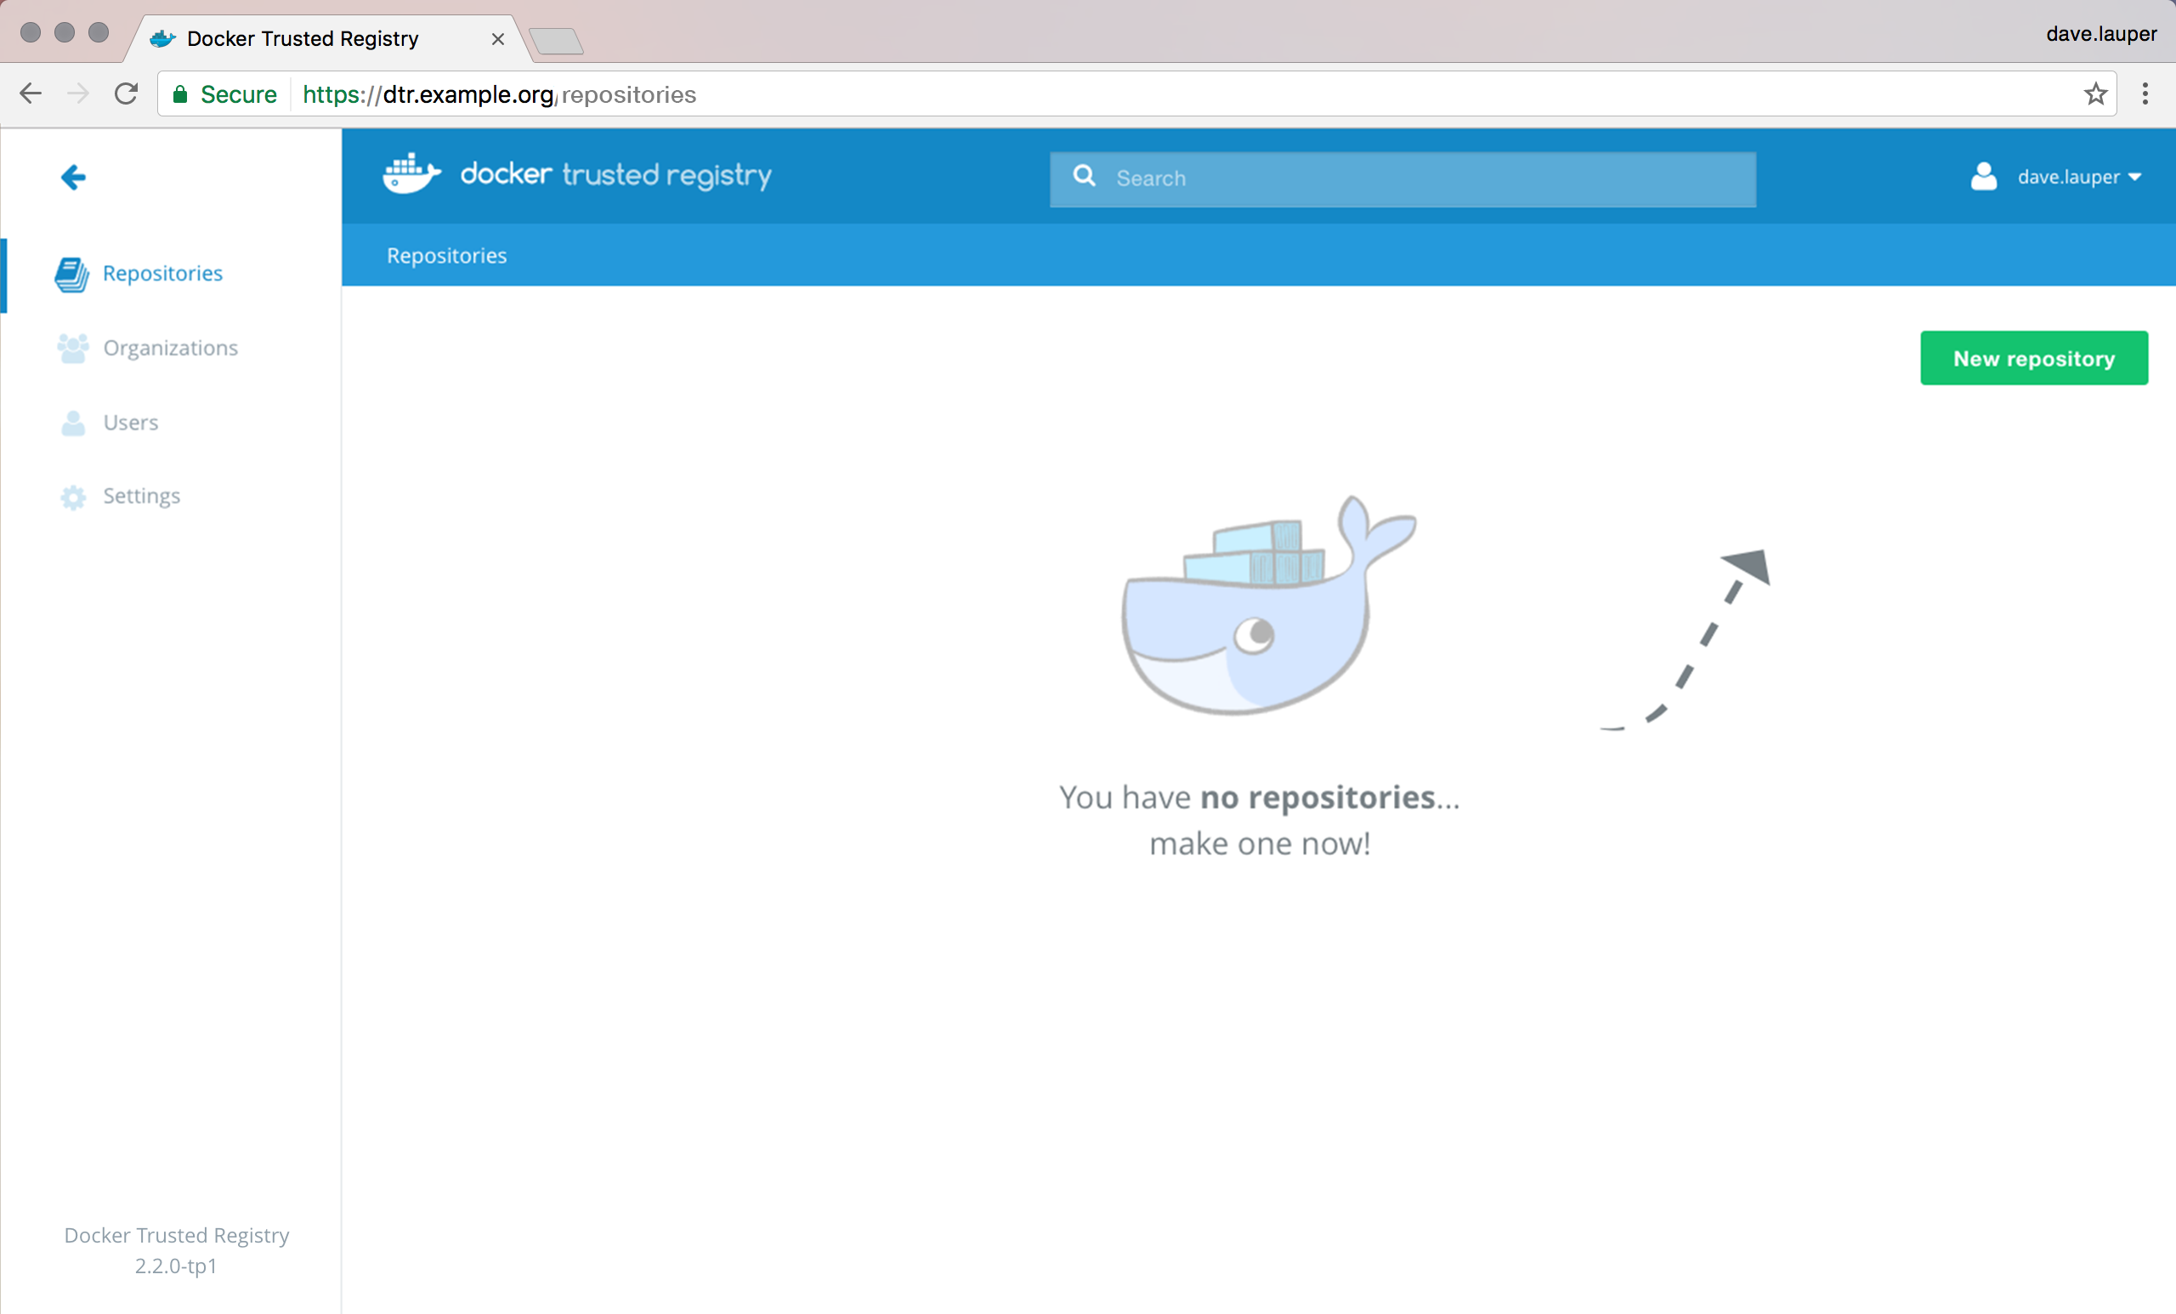Open the Settings sidebar item

point(141,496)
